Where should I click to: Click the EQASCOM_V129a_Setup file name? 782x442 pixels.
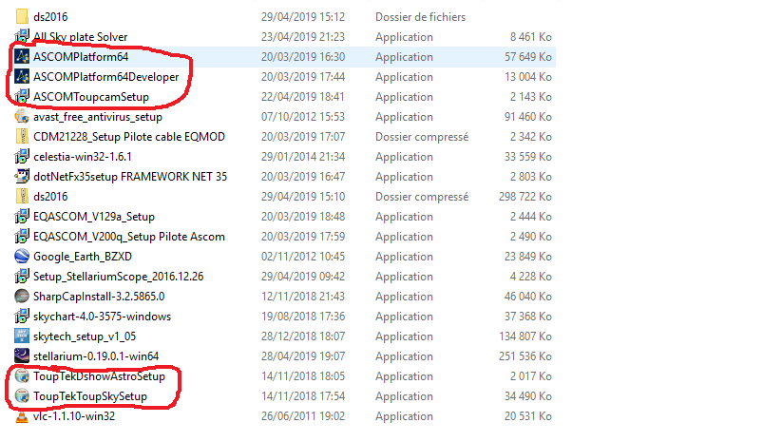(x=93, y=216)
